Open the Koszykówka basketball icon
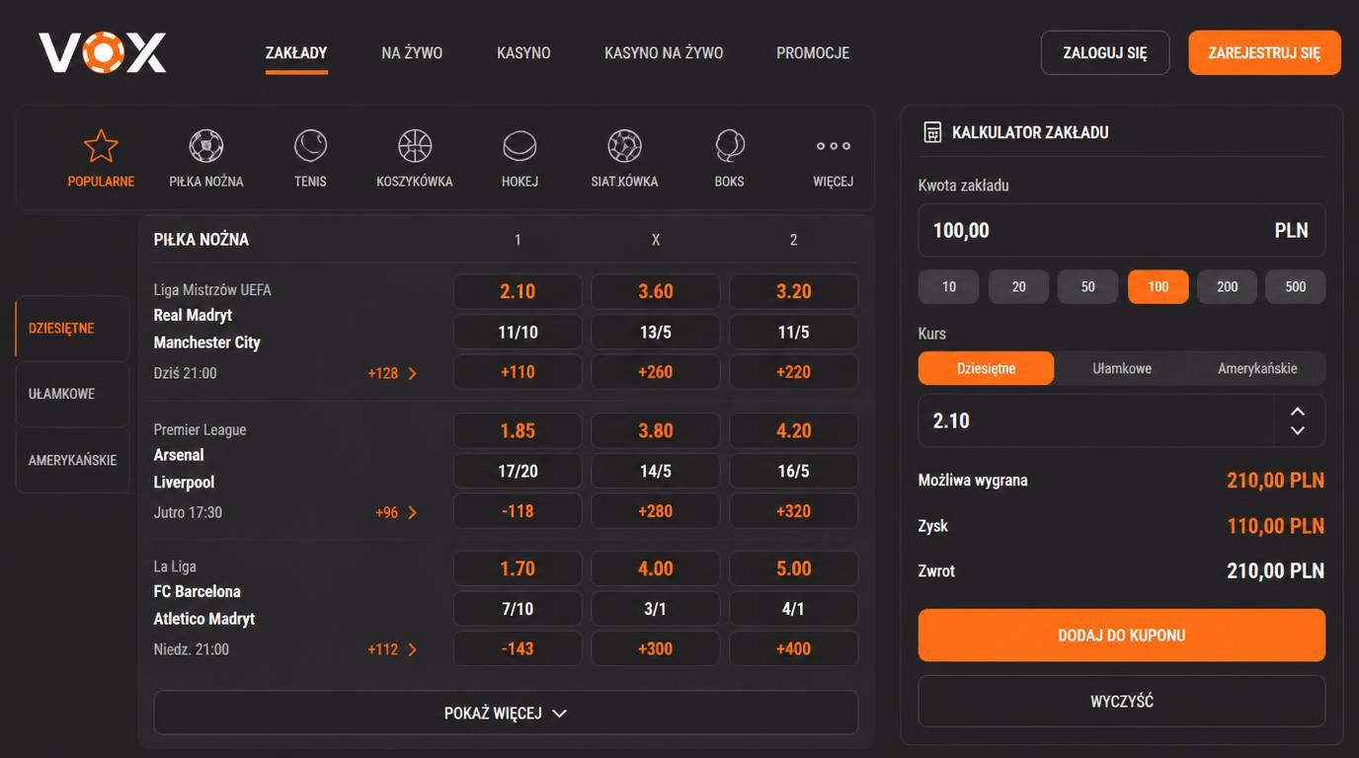Screen dimensions: 1359x758 tap(415, 146)
